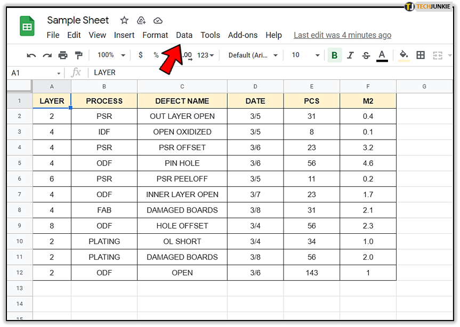Open the Default (Arial) font dropdown
Screen dimensions: 460x327
(253, 55)
